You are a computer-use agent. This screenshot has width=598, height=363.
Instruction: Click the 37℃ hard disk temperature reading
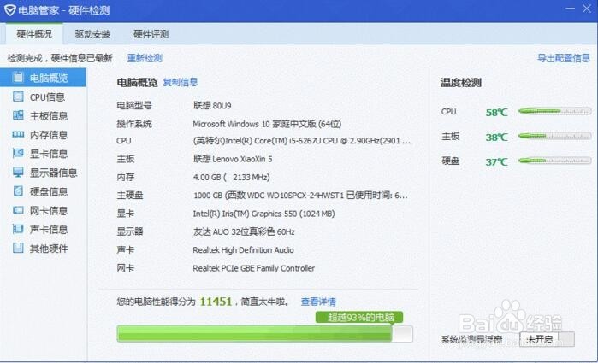(x=496, y=162)
